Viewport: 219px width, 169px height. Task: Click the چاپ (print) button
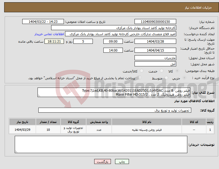click(x=122, y=161)
